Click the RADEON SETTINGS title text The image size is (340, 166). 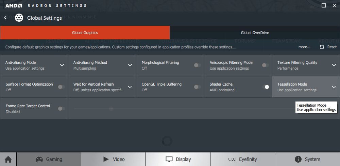57,6
